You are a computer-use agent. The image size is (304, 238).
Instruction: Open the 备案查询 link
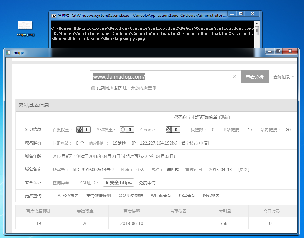pos(187,196)
